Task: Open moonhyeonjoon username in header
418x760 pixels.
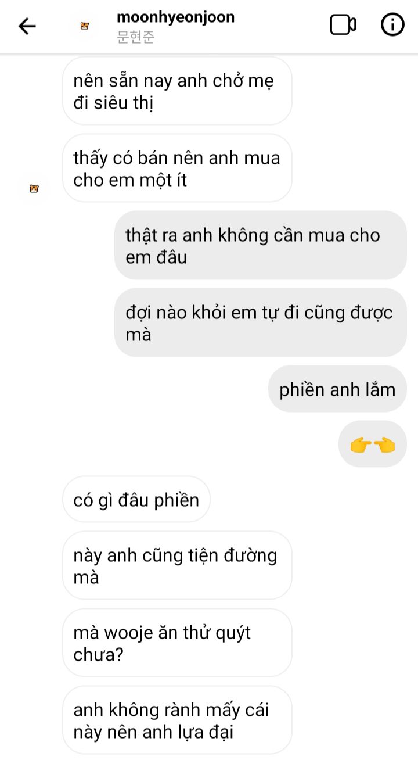Action: tap(175, 17)
